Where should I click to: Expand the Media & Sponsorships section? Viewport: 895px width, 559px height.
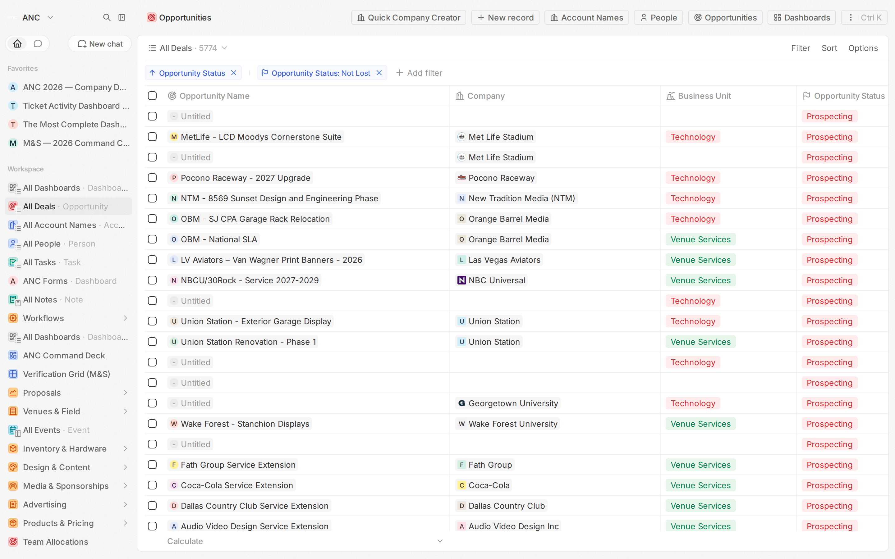pyautogui.click(x=125, y=486)
